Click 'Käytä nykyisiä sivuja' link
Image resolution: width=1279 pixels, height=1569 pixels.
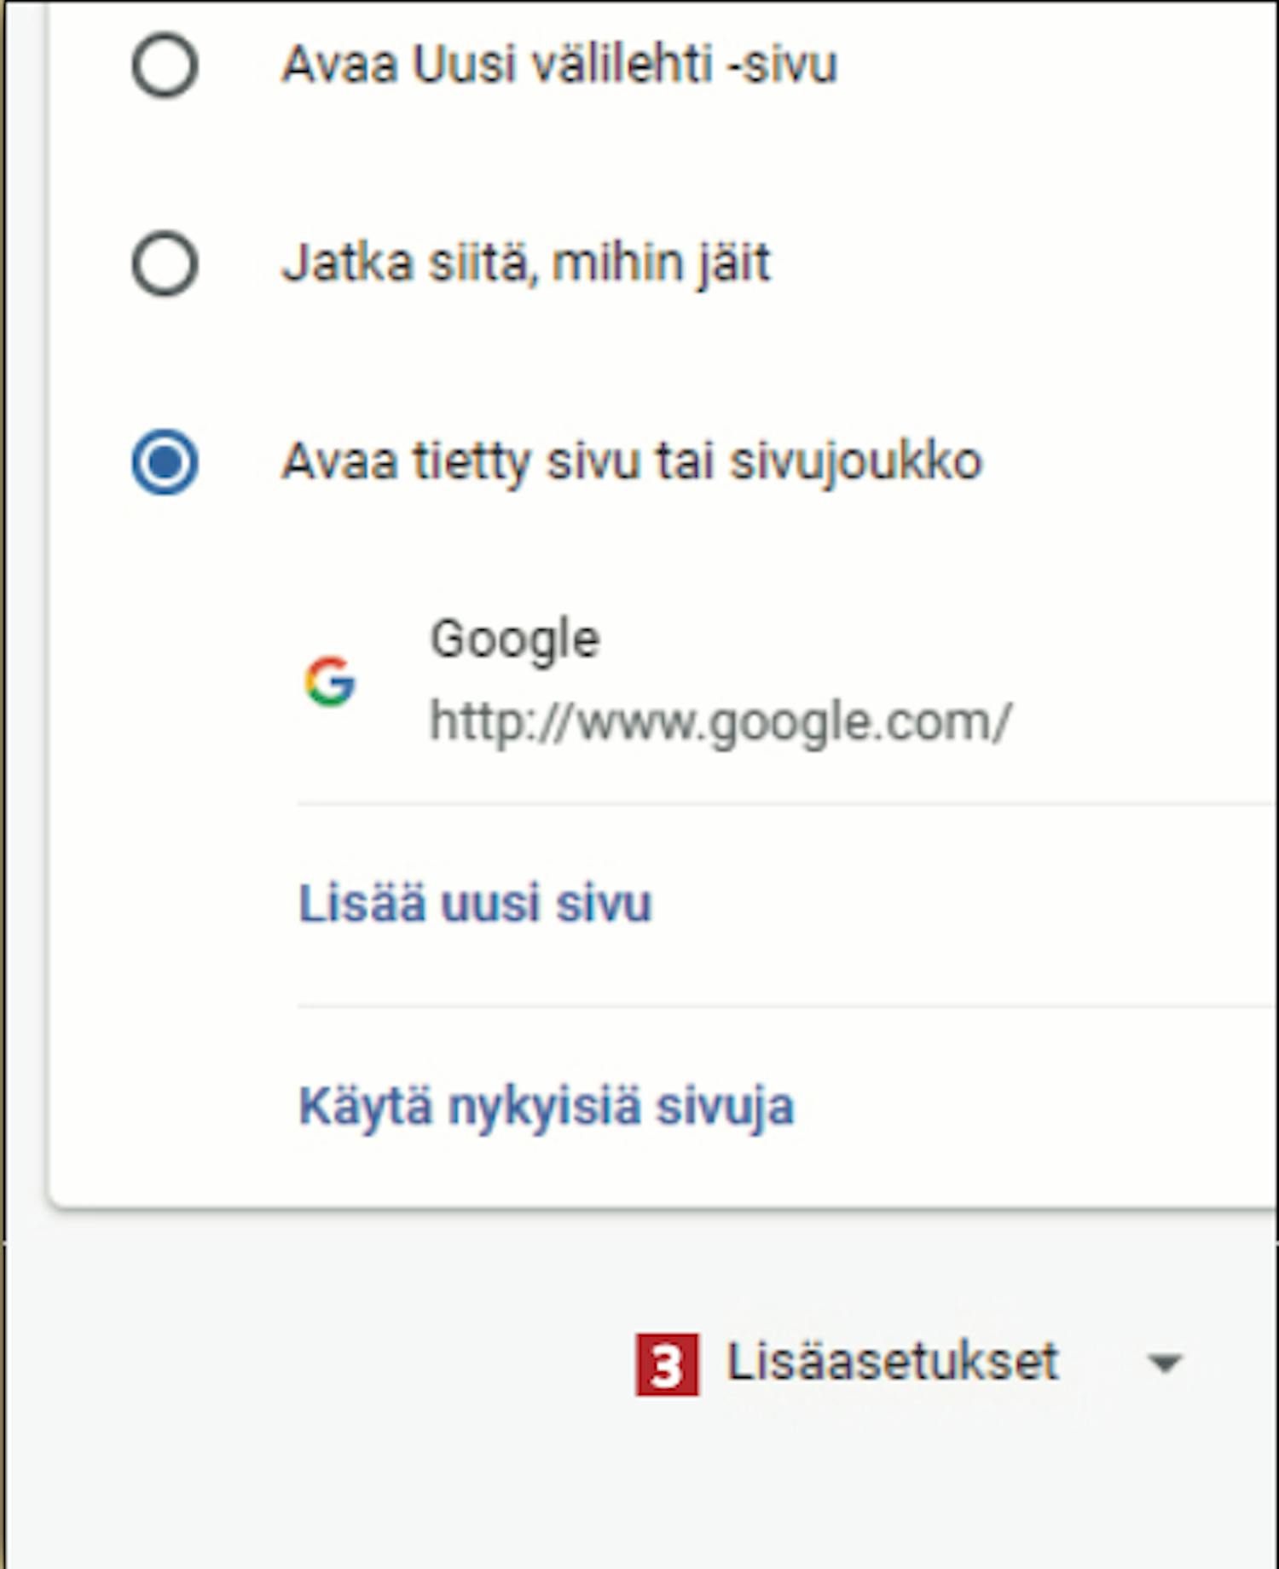547,1106
